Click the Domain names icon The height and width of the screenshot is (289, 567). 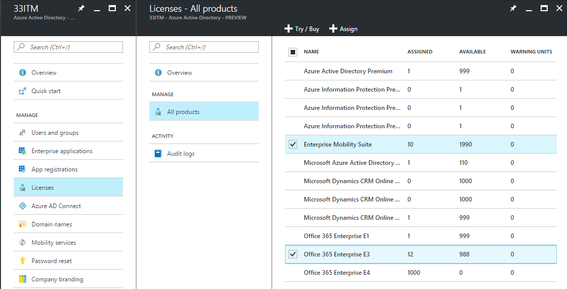pyautogui.click(x=22, y=224)
